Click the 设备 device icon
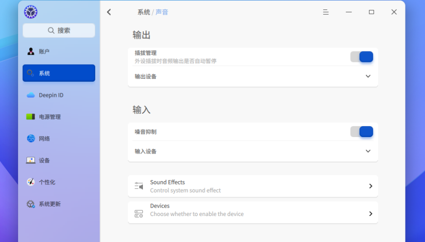This screenshot has width=425, height=242. click(31, 160)
